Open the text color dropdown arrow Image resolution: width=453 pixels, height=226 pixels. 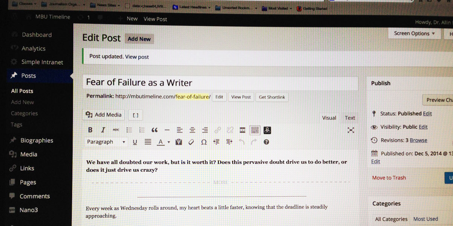169,142
